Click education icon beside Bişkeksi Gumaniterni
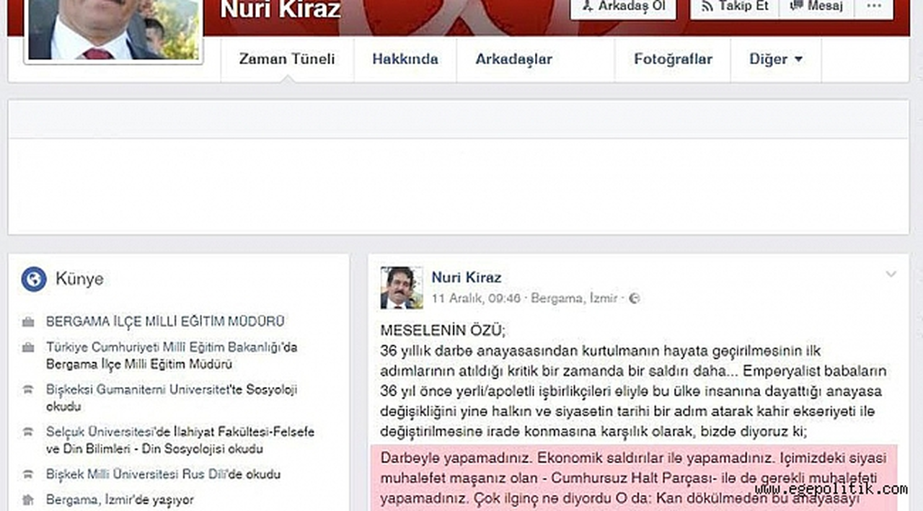The image size is (923, 511). click(28, 391)
